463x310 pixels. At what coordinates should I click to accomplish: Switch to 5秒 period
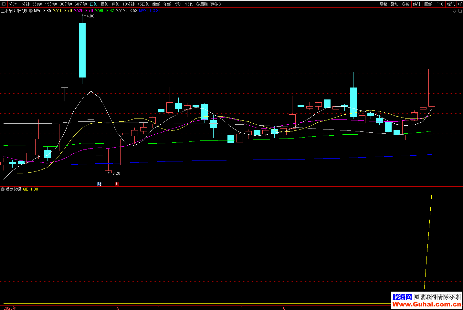(178, 4)
